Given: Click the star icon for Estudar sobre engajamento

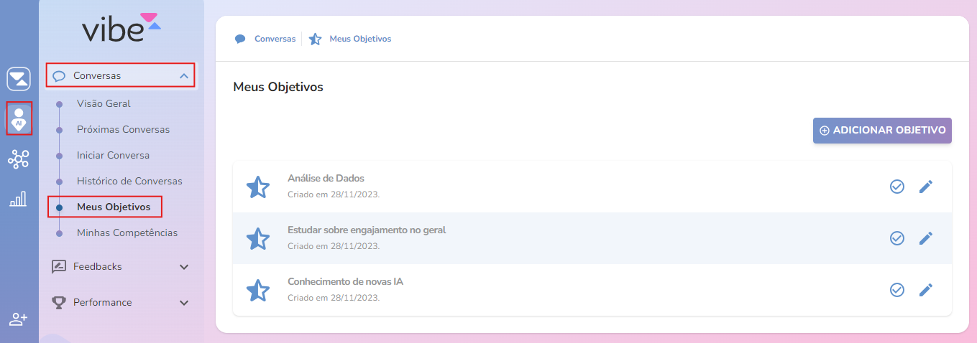Looking at the screenshot, I should tap(258, 239).
